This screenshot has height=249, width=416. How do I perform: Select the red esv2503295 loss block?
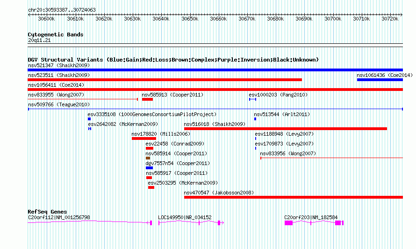click(x=151, y=187)
